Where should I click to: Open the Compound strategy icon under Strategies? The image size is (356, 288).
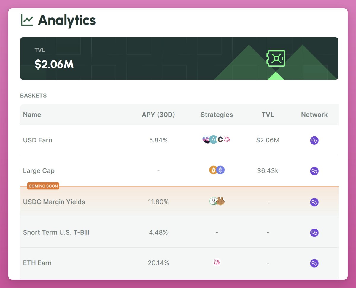[220, 139]
